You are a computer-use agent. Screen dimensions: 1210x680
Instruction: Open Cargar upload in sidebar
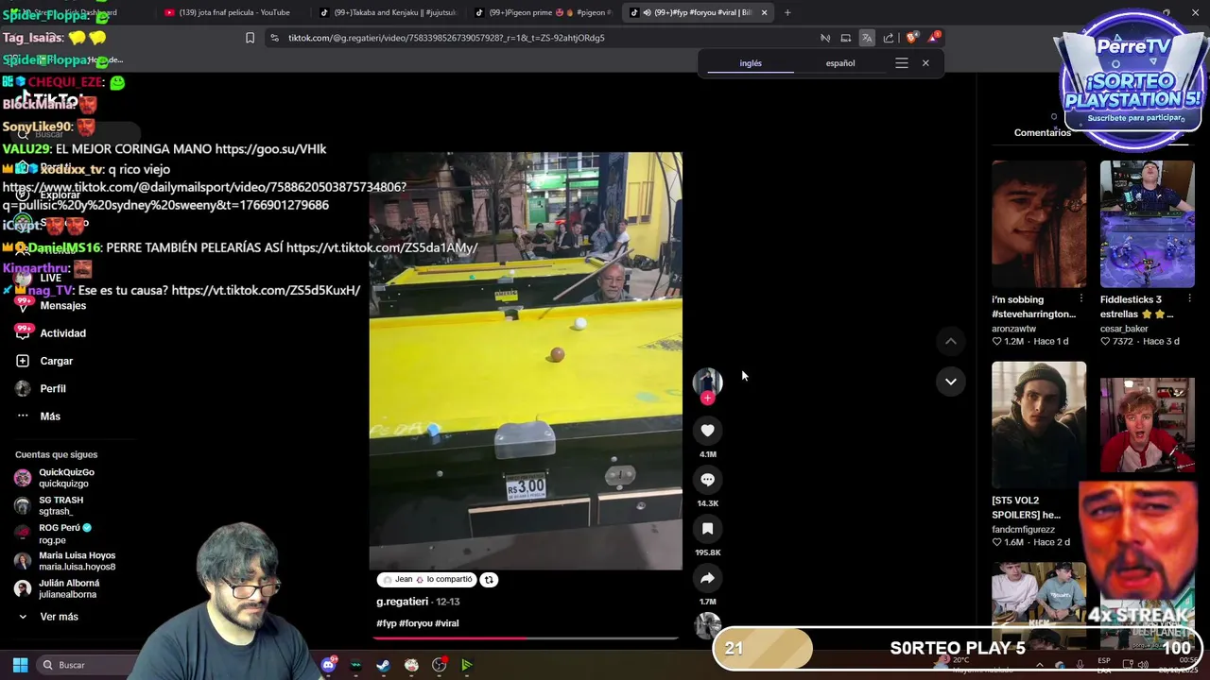(x=56, y=361)
